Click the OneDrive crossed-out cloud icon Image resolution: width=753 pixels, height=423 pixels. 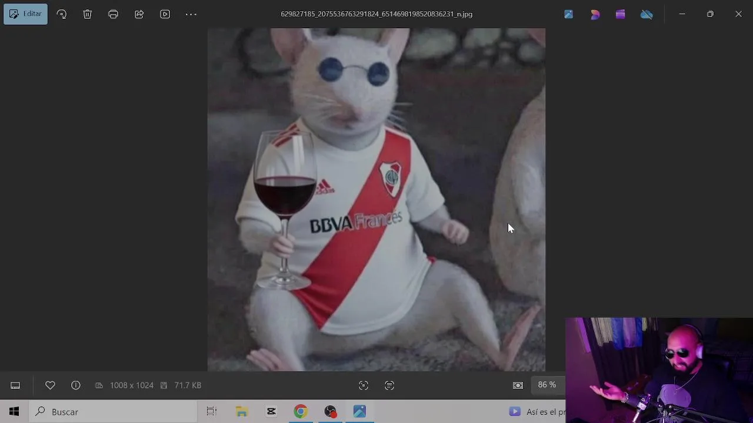pyautogui.click(x=647, y=14)
